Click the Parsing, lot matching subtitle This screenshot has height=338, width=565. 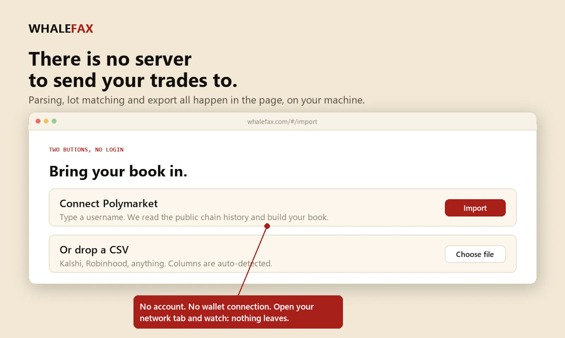[197, 100]
